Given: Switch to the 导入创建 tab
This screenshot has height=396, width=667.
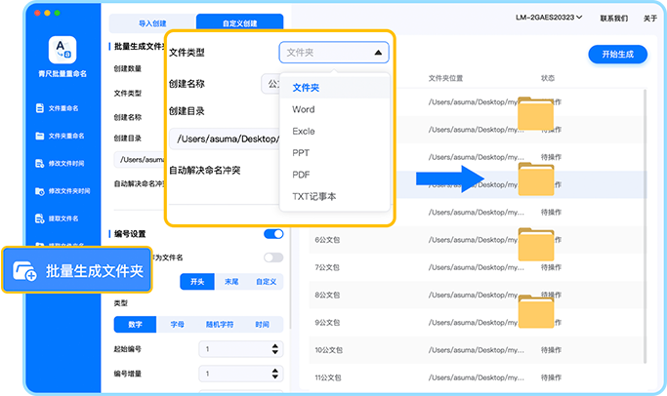Looking at the screenshot, I should (151, 21).
